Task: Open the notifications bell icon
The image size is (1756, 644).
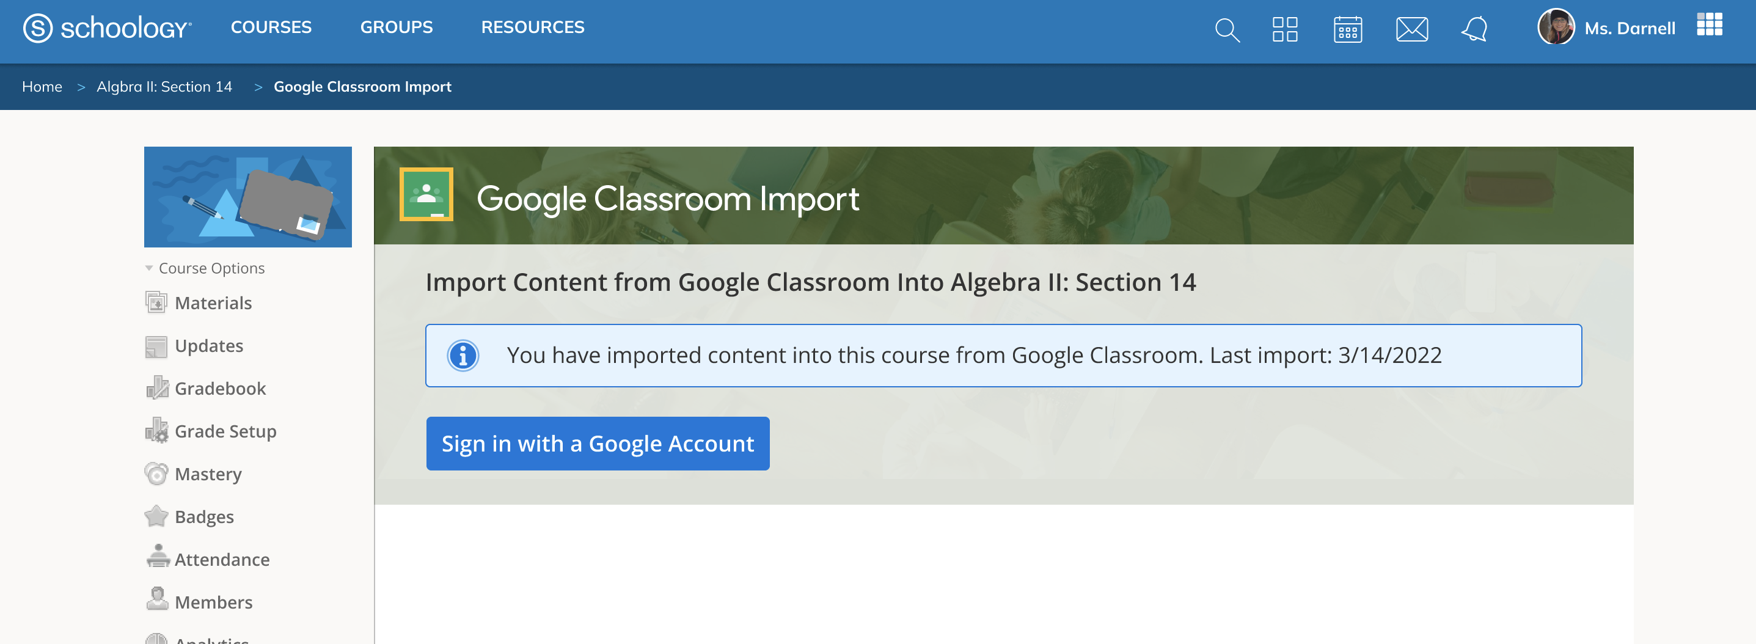Action: tap(1474, 30)
